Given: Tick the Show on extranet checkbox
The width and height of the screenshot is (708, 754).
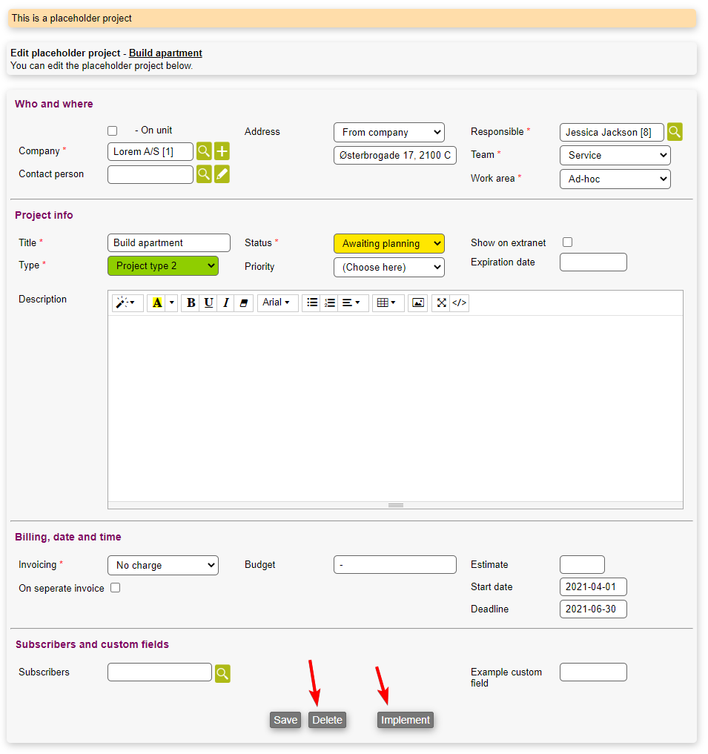Looking at the screenshot, I should click(x=568, y=242).
